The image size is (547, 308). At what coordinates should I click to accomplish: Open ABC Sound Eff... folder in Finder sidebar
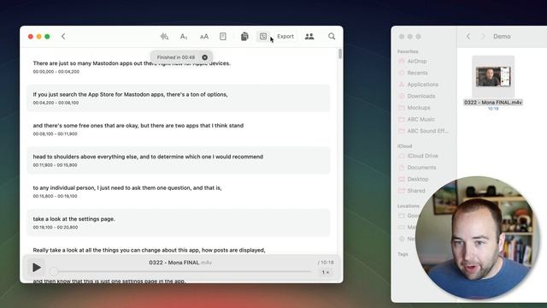424,131
